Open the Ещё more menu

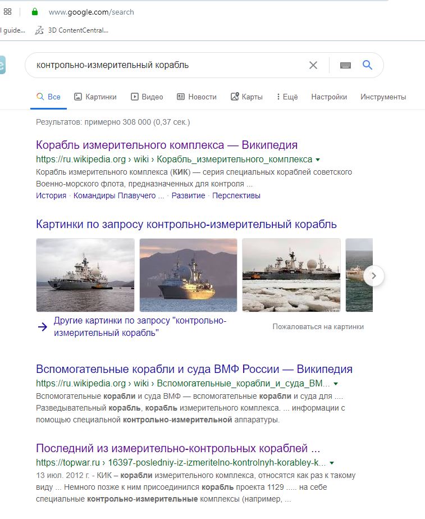[x=287, y=97]
